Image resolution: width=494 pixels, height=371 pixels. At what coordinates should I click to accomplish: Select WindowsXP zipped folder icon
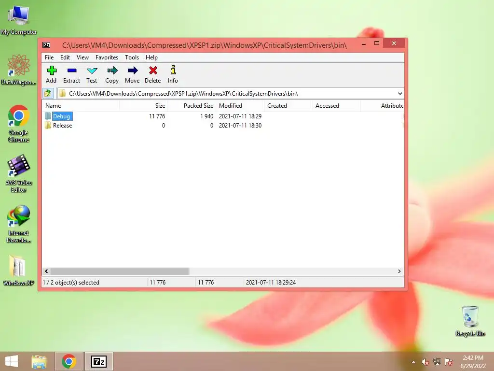pos(19,271)
